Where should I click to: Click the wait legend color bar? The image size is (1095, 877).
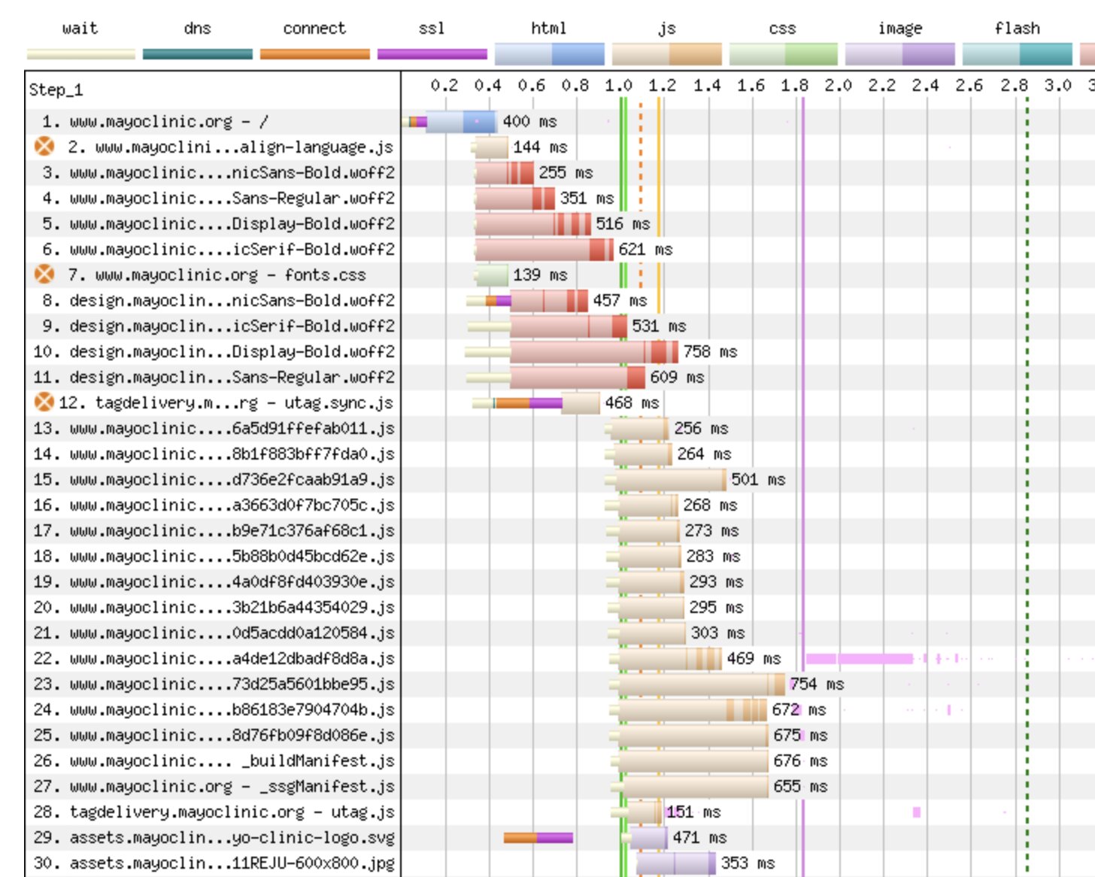pos(81,54)
